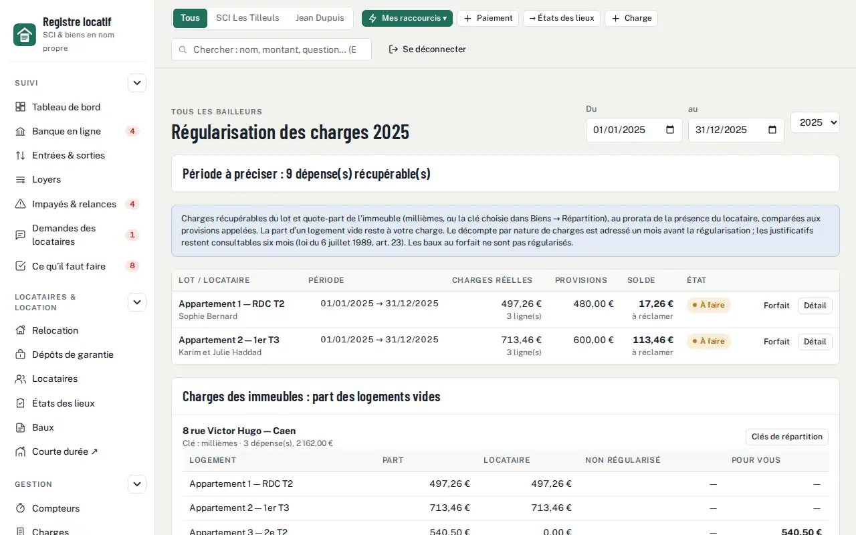This screenshot has width=856, height=535.
Task: Open Détail for Appartement 1 — RDC T2
Action: [815, 306]
